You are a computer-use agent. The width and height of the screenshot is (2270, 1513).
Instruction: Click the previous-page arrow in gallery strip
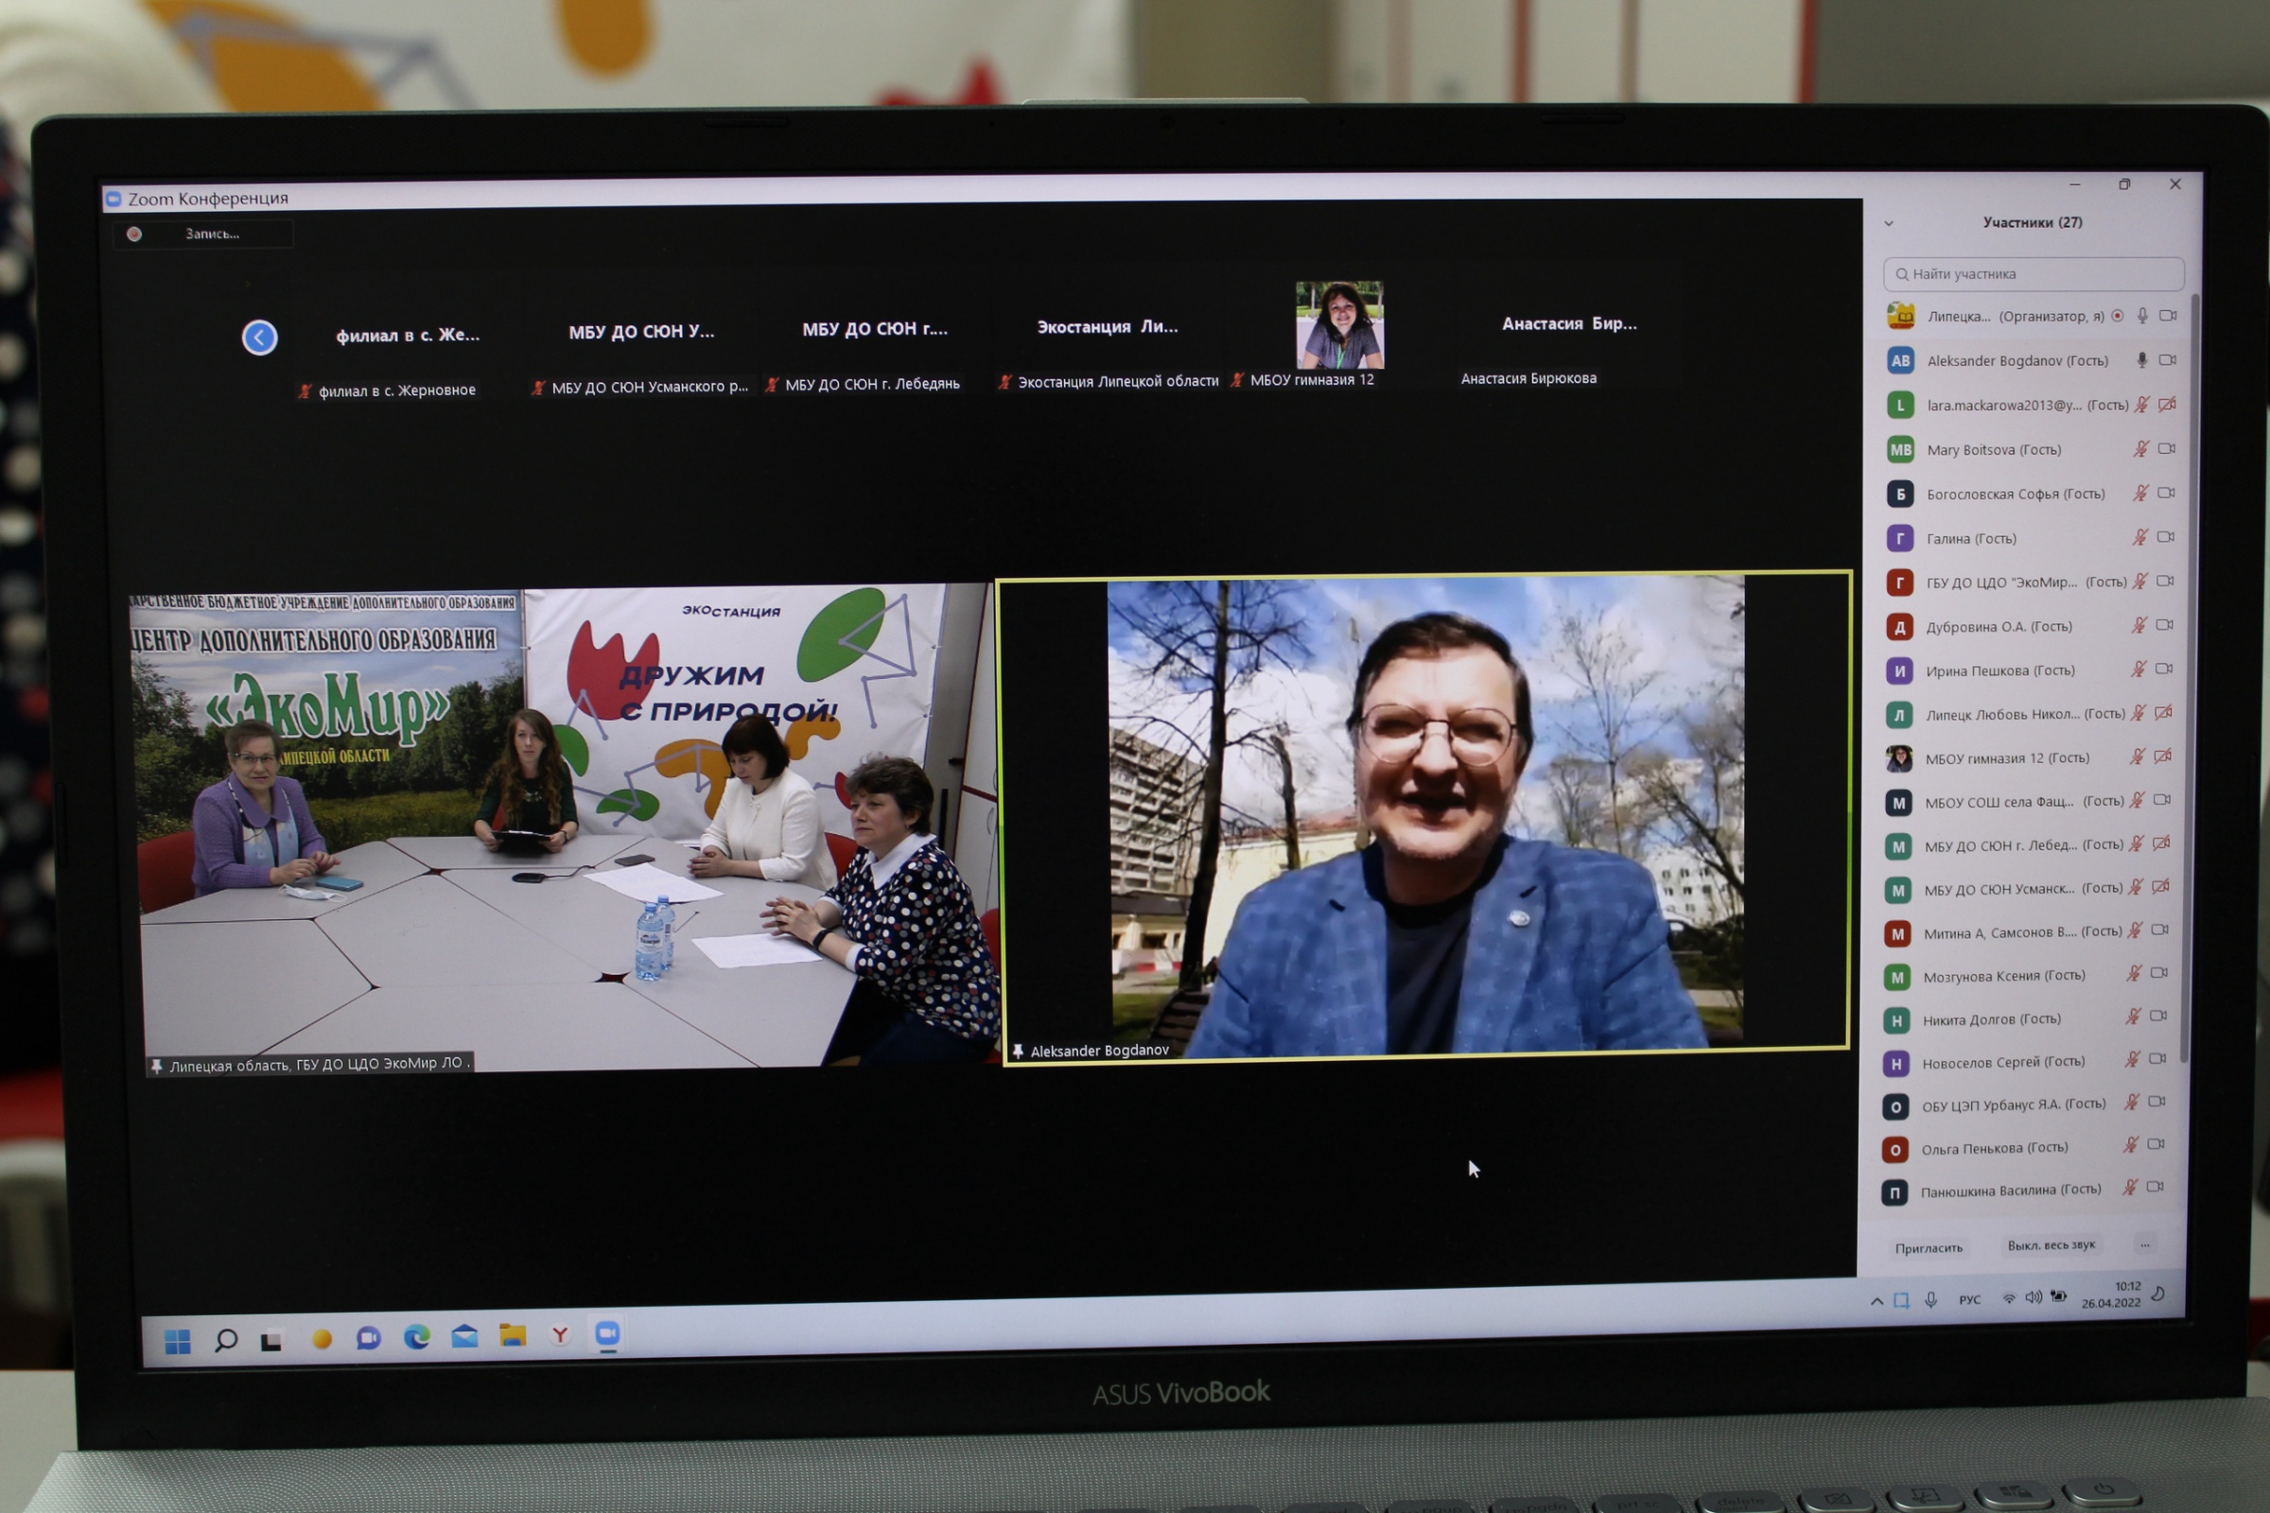point(258,337)
